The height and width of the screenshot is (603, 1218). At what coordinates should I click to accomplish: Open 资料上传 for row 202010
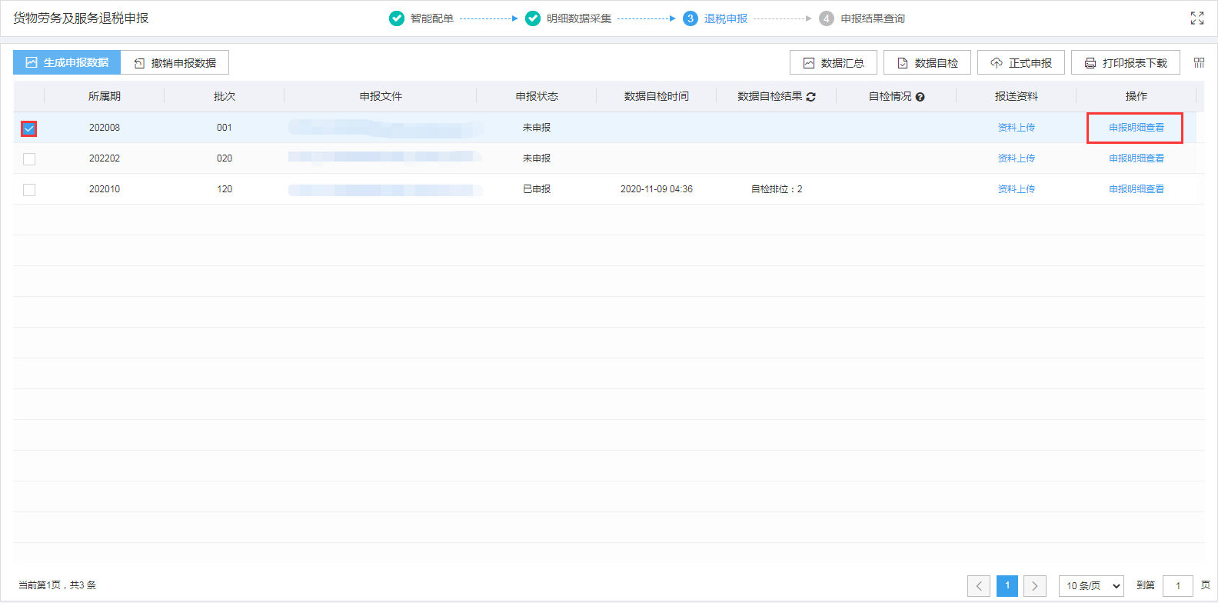coord(1017,189)
